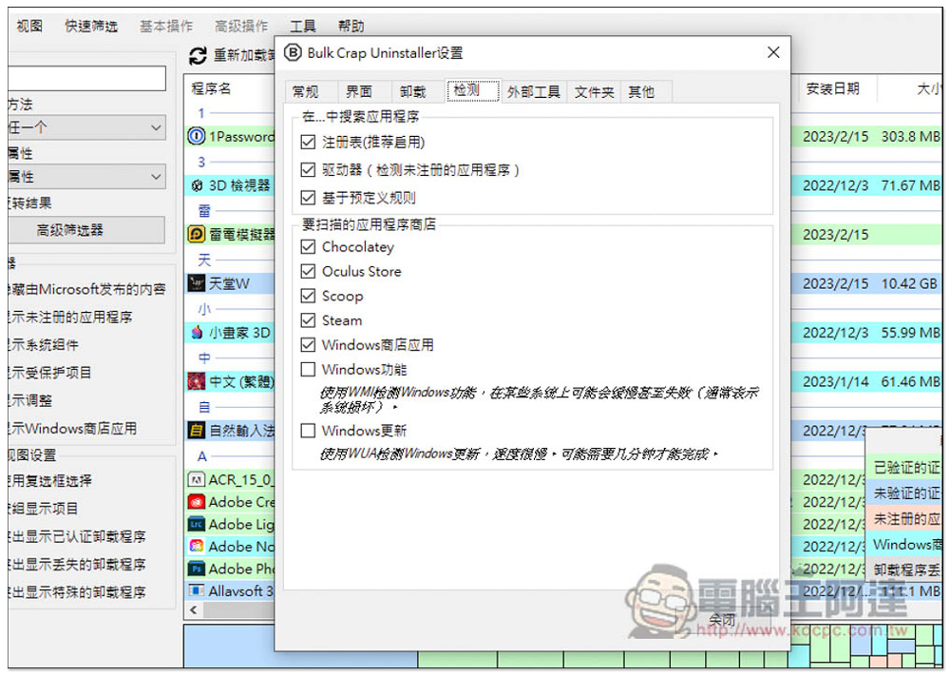Sort by the 程序名 column header

point(212,88)
